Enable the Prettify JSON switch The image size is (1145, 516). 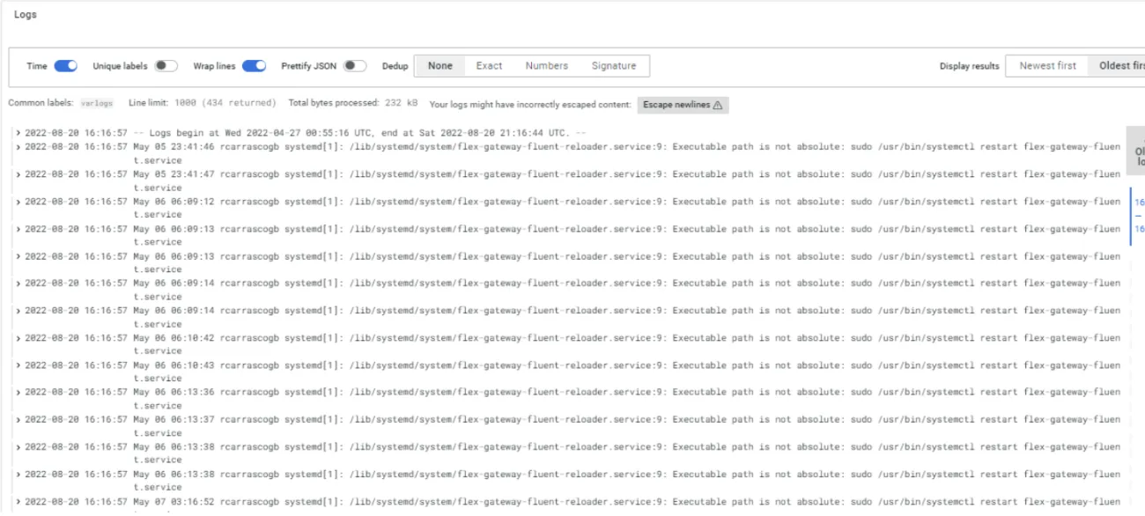(x=356, y=66)
